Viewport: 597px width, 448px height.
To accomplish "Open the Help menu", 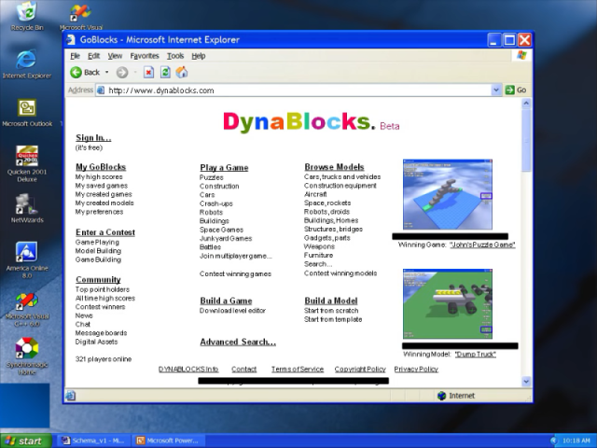I will pyautogui.click(x=199, y=56).
